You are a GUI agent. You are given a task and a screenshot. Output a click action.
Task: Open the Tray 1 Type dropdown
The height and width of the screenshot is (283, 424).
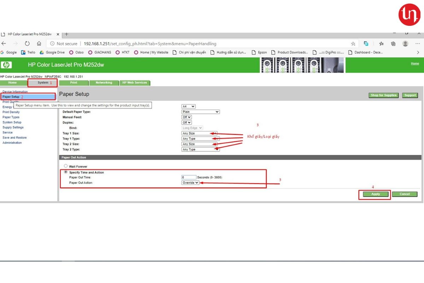[200, 139]
